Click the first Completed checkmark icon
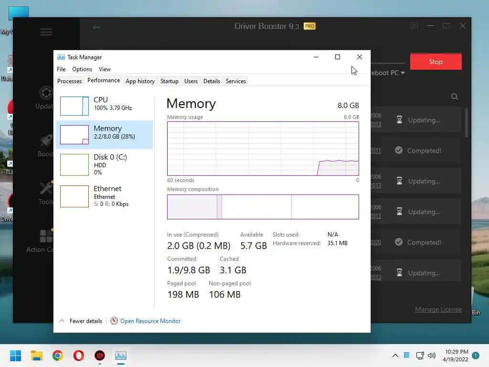The width and height of the screenshot is (489, 367). pyautogui.click(x=399, y=151)
